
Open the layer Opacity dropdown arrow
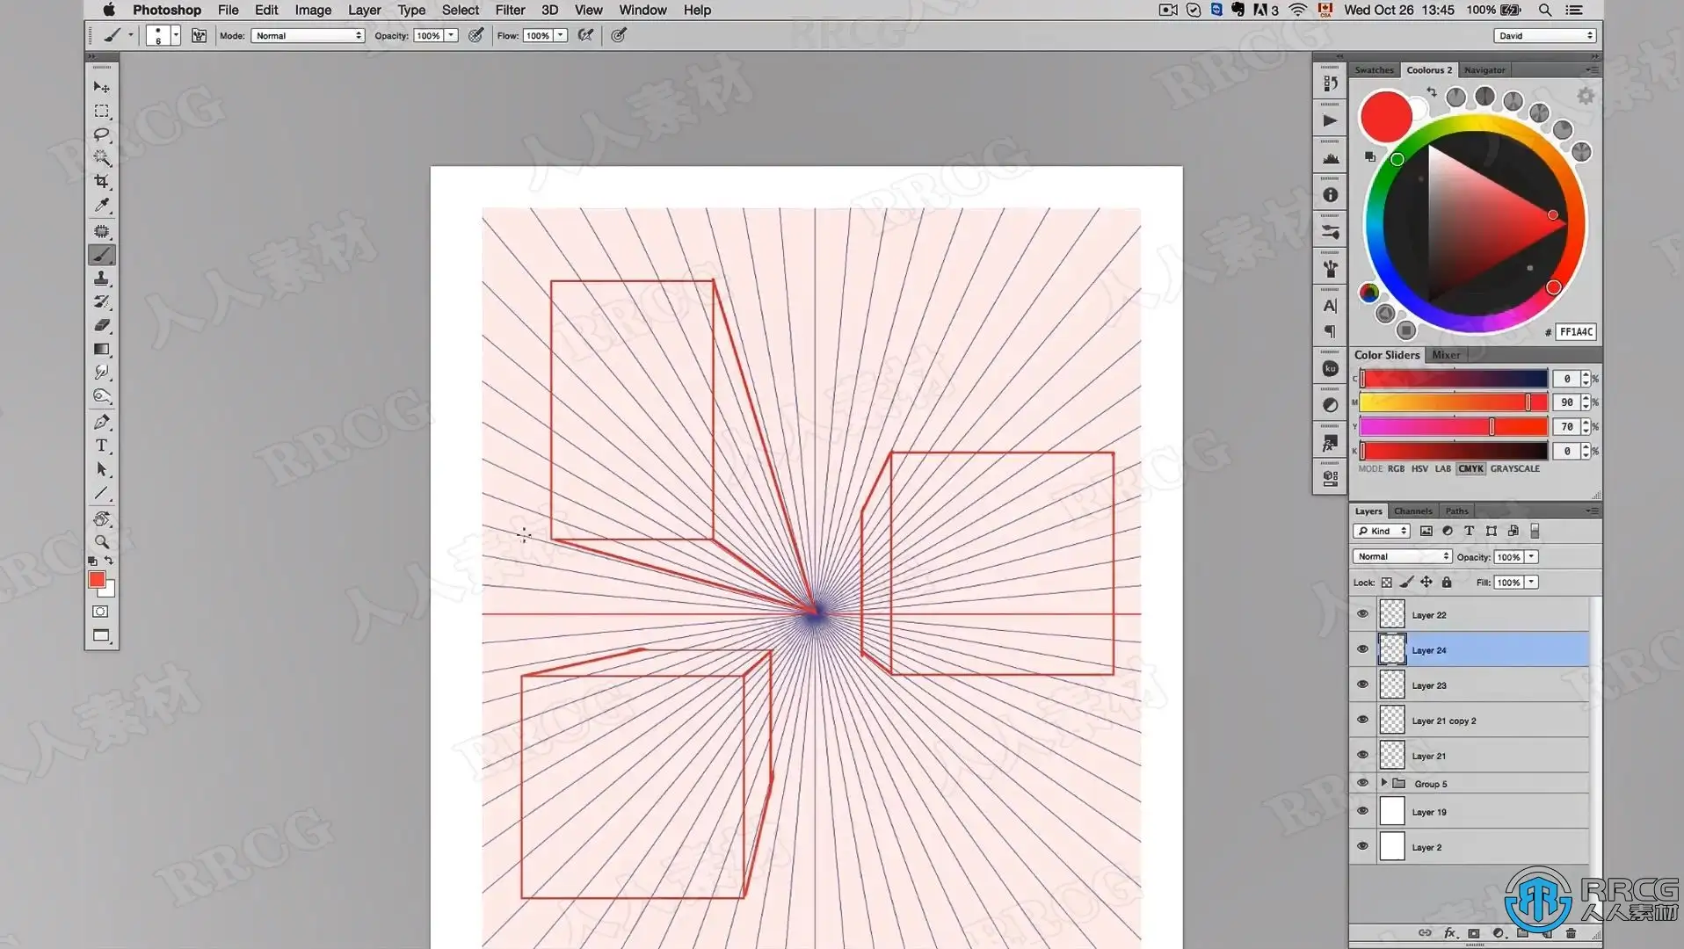(x=1531, y=556)
